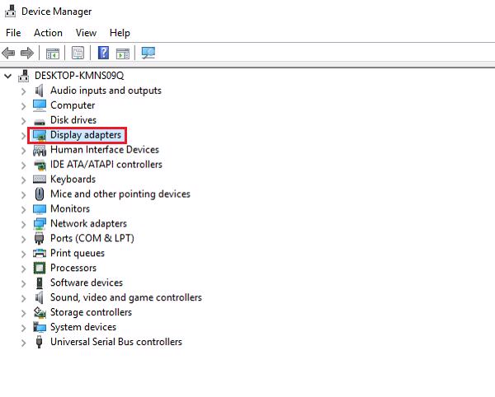
Task: Open the View menu
Action: 86,33
